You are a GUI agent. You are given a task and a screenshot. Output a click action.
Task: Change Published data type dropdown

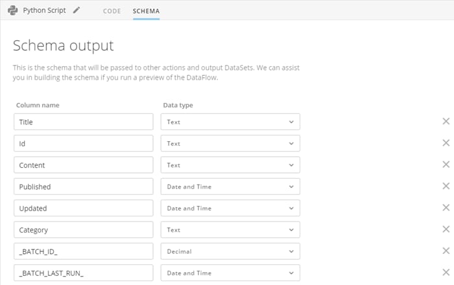pos(230,187)
